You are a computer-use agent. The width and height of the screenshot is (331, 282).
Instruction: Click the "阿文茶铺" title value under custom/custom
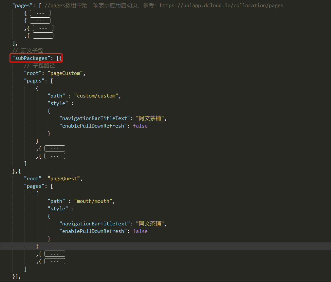point(150,118)
